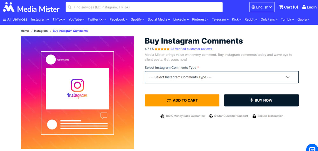318x151 pixels.
Task: Click the search magnifier icon
Action: coord(70,7)
